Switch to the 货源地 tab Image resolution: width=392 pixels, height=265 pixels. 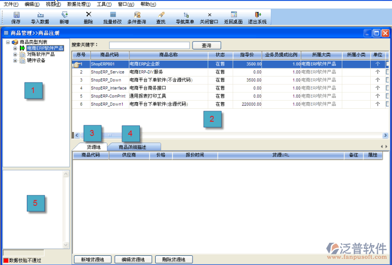93,147
